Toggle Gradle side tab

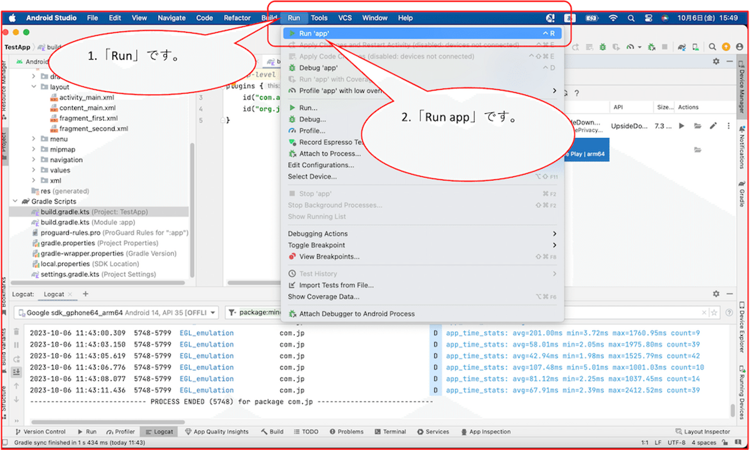(742, 194)
